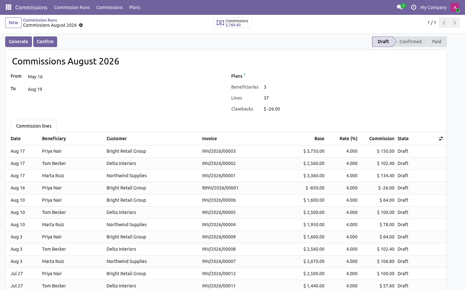Open the record actions gear icon
This screenshot has width=465, height=290.
click(x=81, y=25)
